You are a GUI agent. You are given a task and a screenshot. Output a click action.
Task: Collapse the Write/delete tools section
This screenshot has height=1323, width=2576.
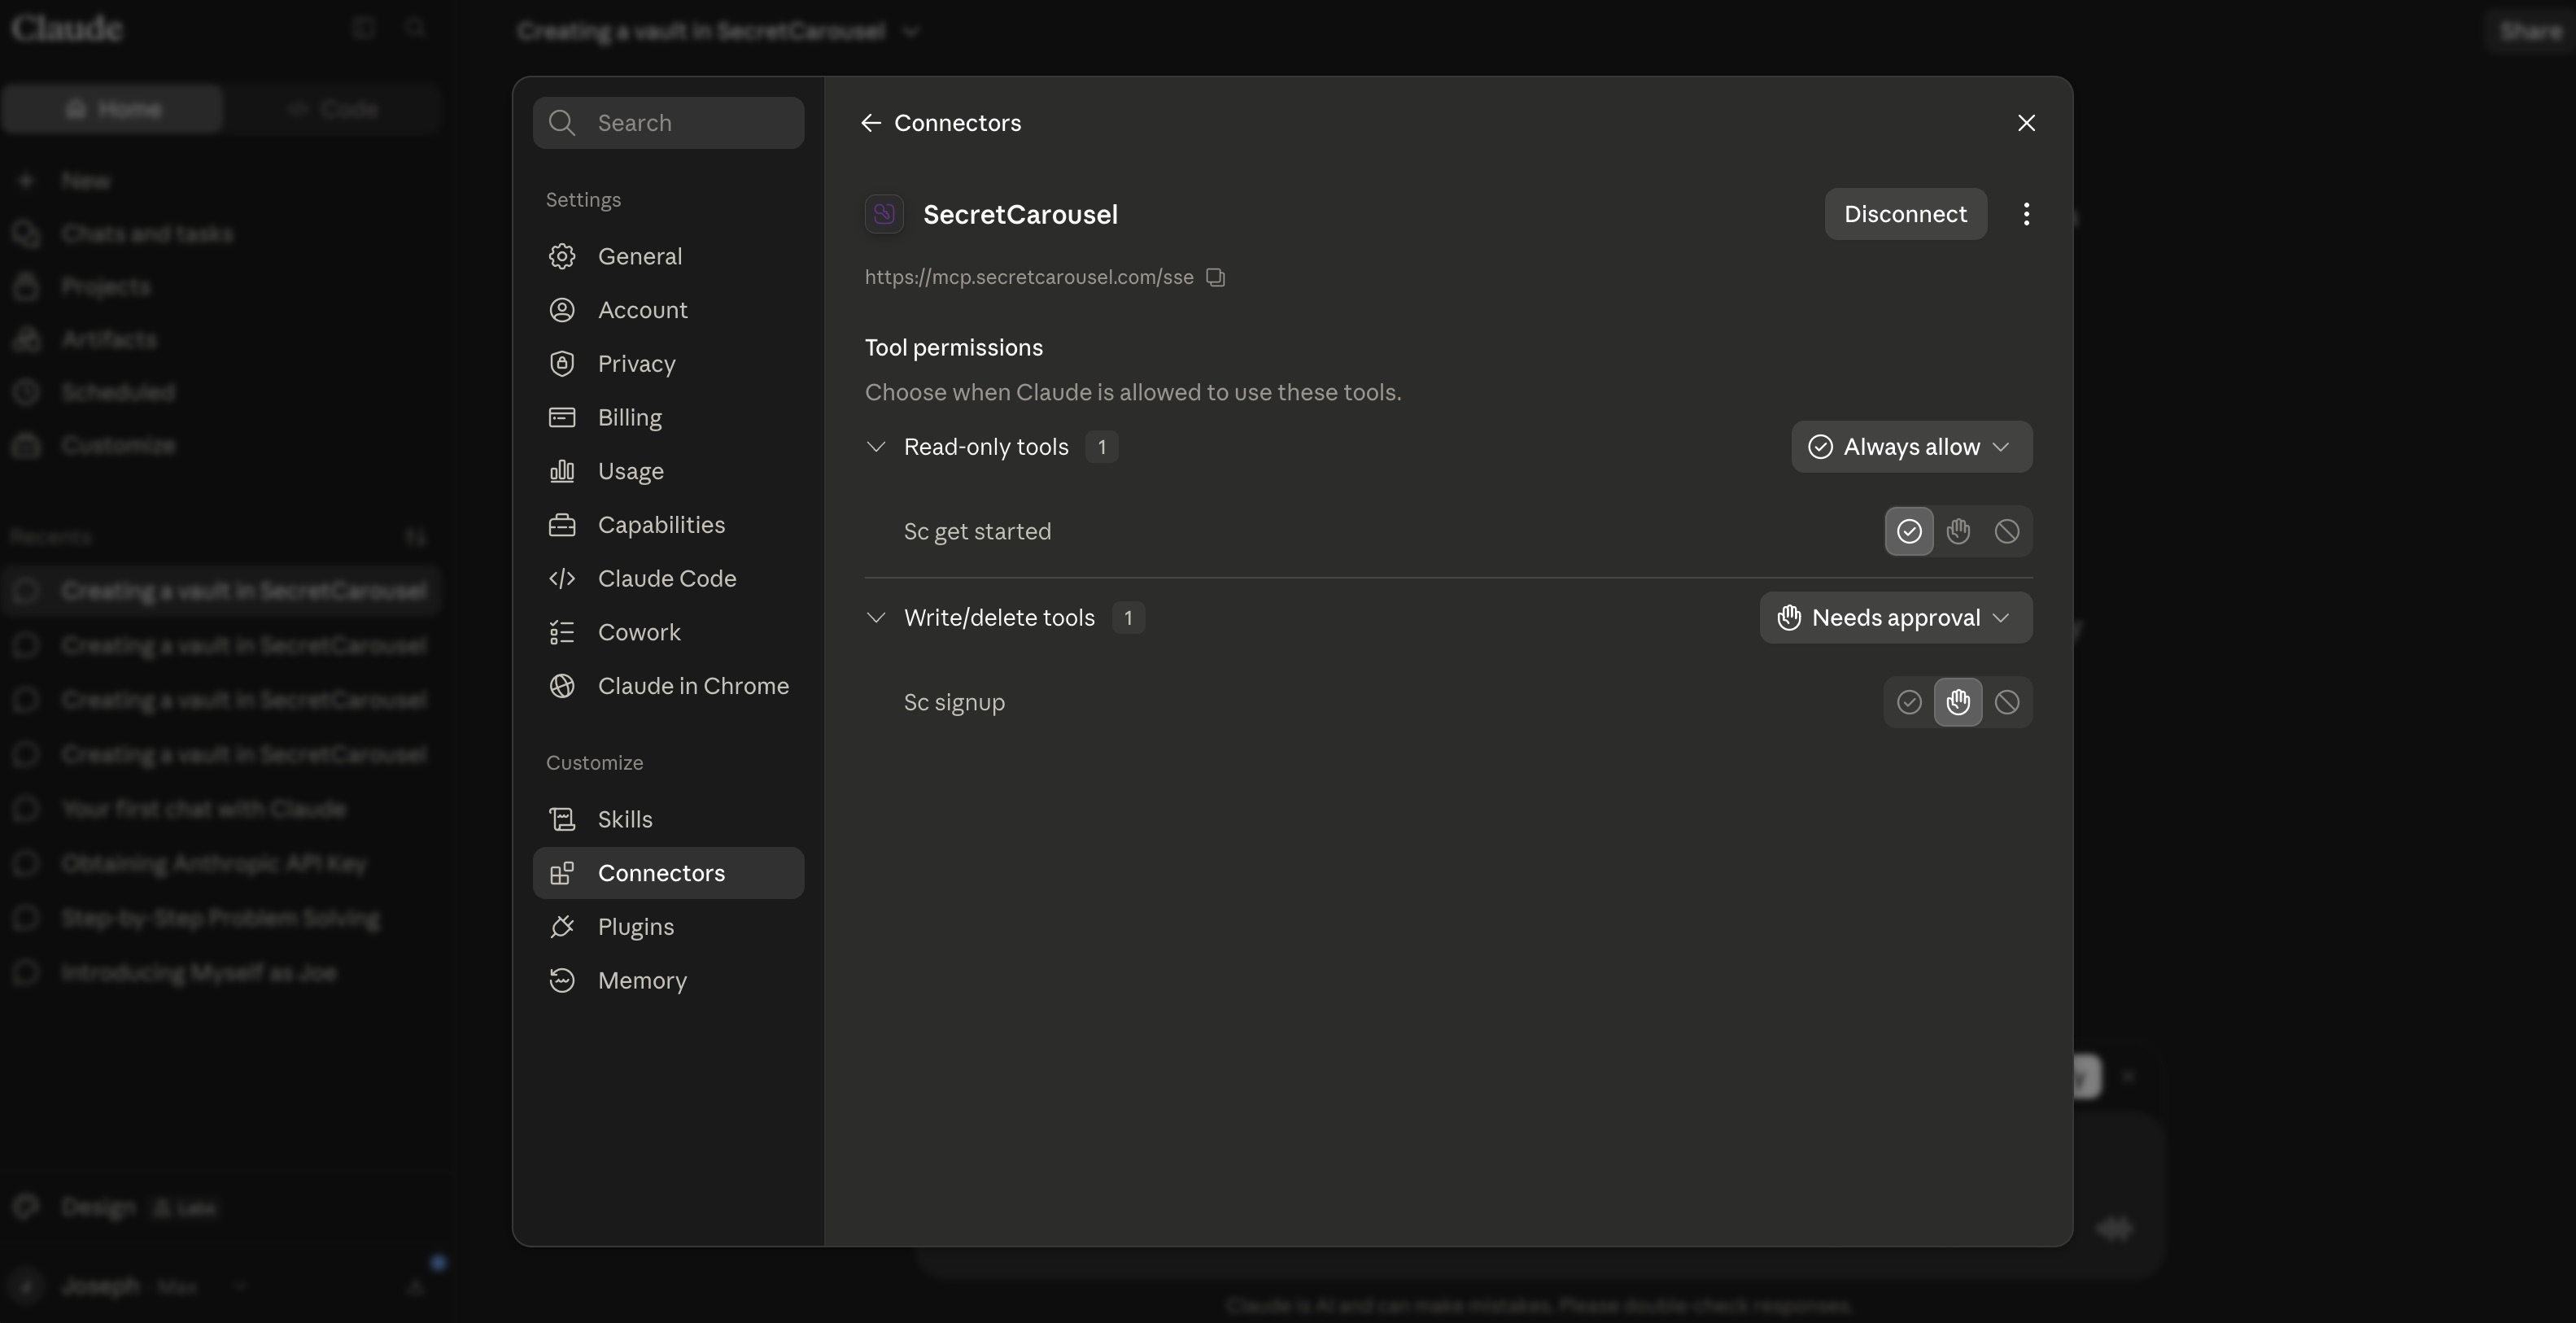(876, 618)
